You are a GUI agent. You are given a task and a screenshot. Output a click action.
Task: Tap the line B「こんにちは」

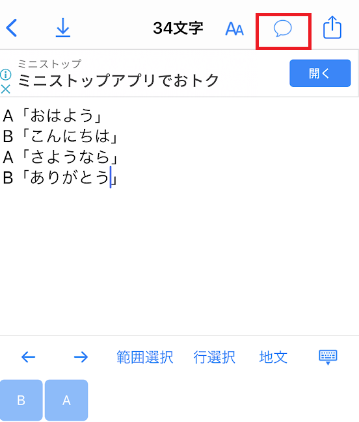(60, 136)
